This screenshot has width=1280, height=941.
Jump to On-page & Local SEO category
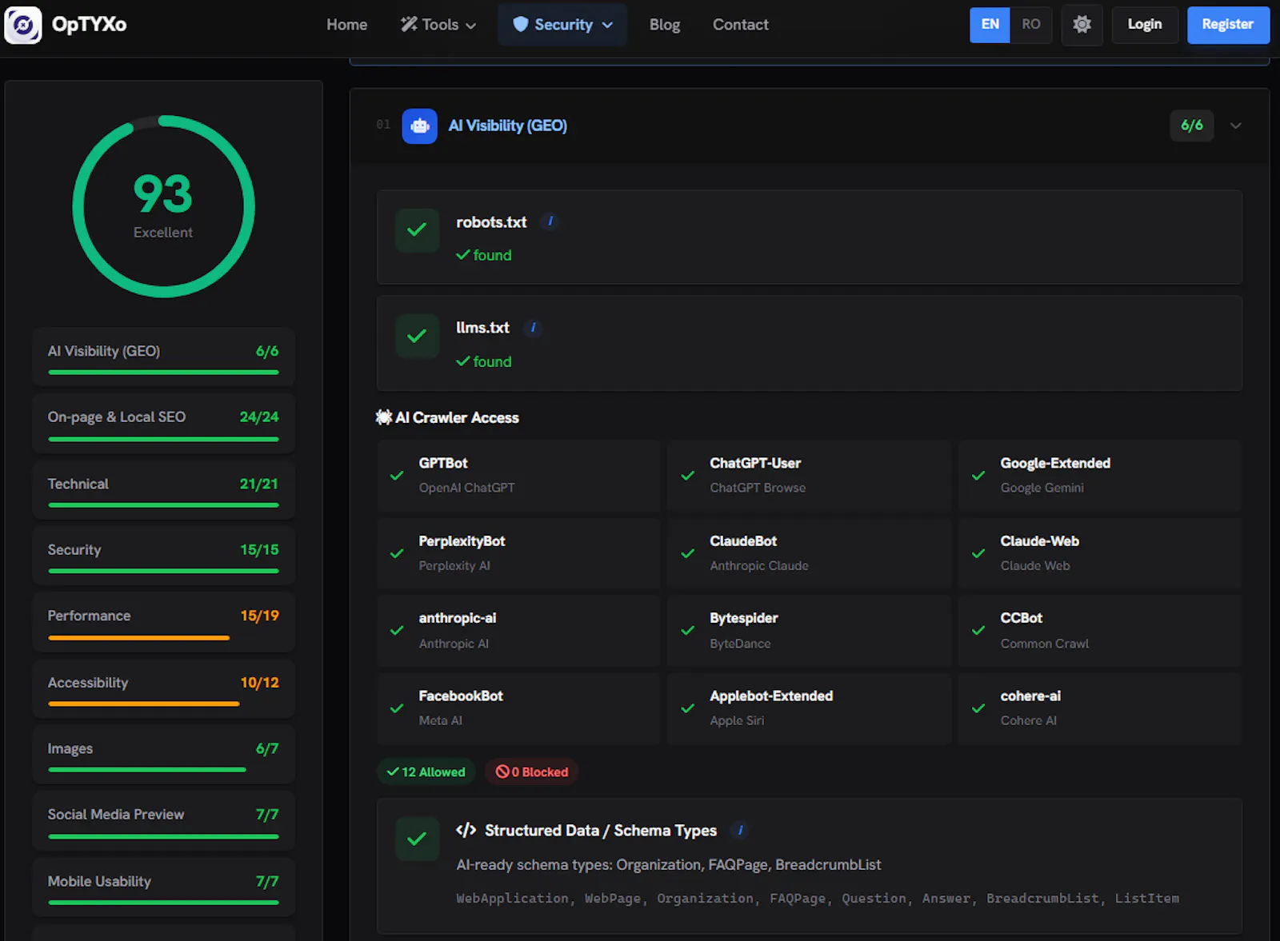(163, 424)
